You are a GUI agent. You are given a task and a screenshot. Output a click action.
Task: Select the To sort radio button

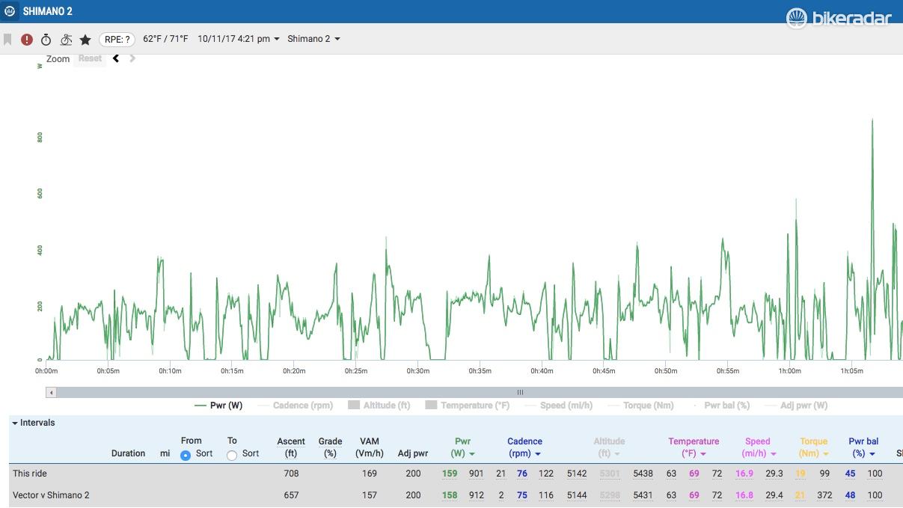pos(232,455)
